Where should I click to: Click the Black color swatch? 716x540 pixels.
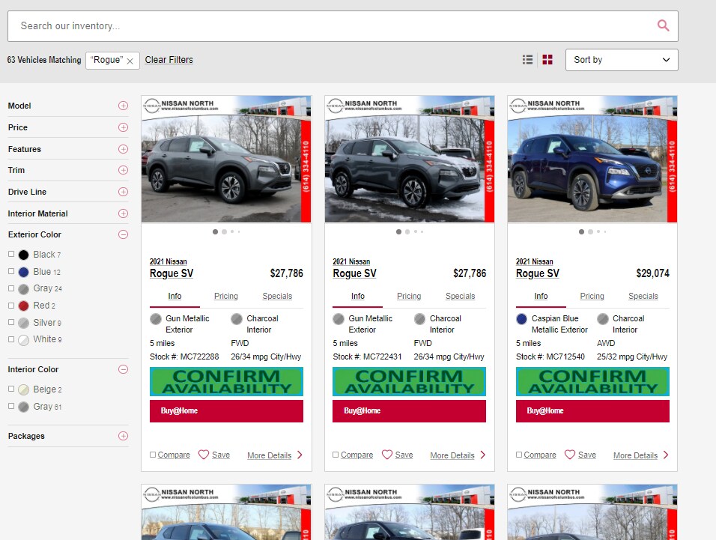click(24, 255)
